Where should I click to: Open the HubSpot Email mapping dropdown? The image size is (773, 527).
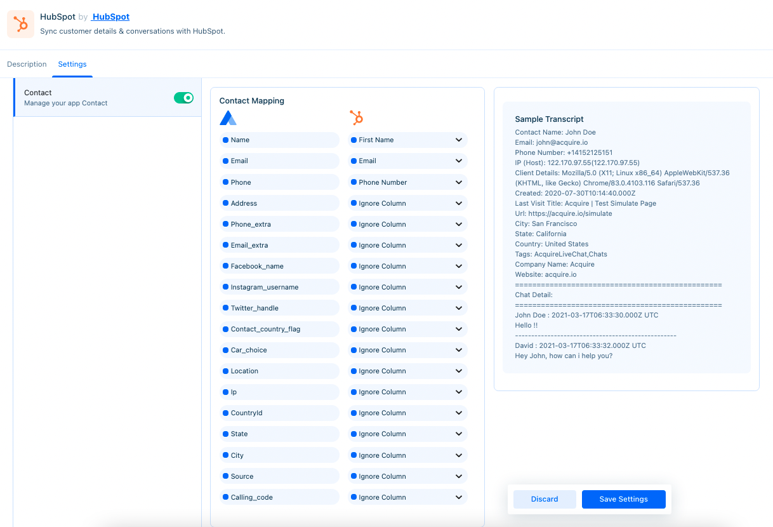407,161
